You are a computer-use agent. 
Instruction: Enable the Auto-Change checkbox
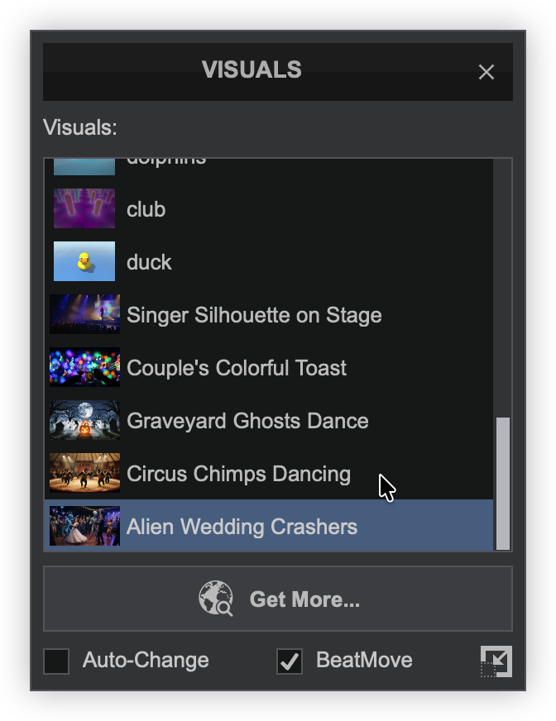(x=56, y=661)
